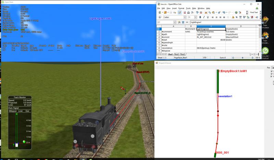Image resolution: width=274 pixels, height=160 pixels.
Task: Click the Find Text field in Calc
Action: pos(254,12)
